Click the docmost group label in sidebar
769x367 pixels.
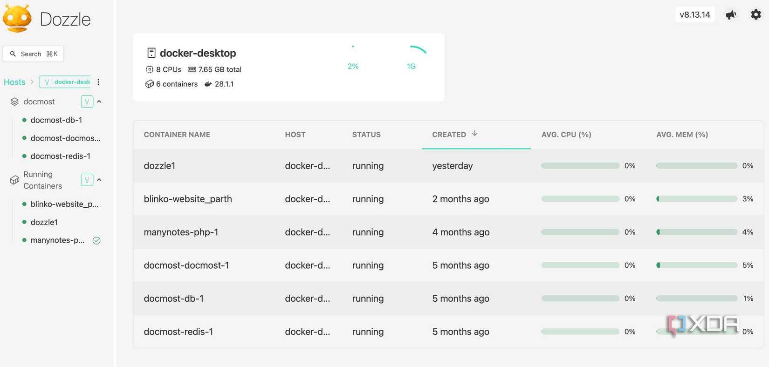point(39,102)
